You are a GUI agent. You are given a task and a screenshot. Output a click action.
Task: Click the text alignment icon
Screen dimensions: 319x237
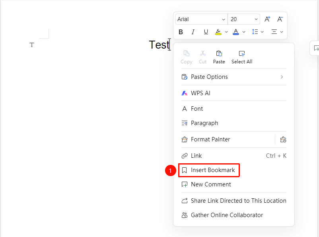(x=274, y=32)
